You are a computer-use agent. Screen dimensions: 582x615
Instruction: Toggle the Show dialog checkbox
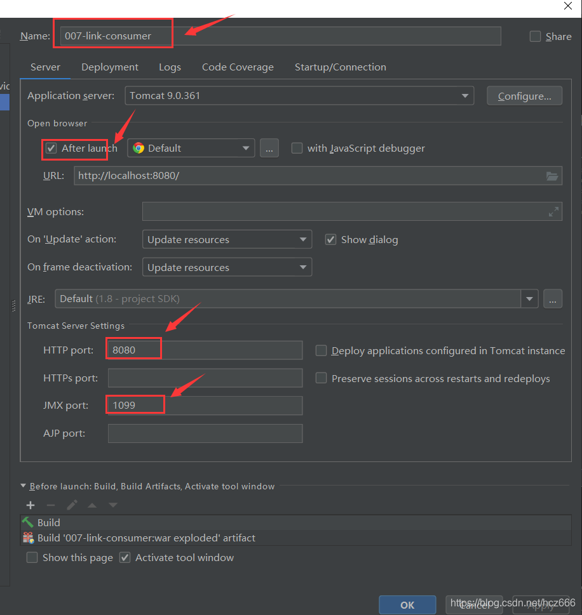[x=330, y=240]
